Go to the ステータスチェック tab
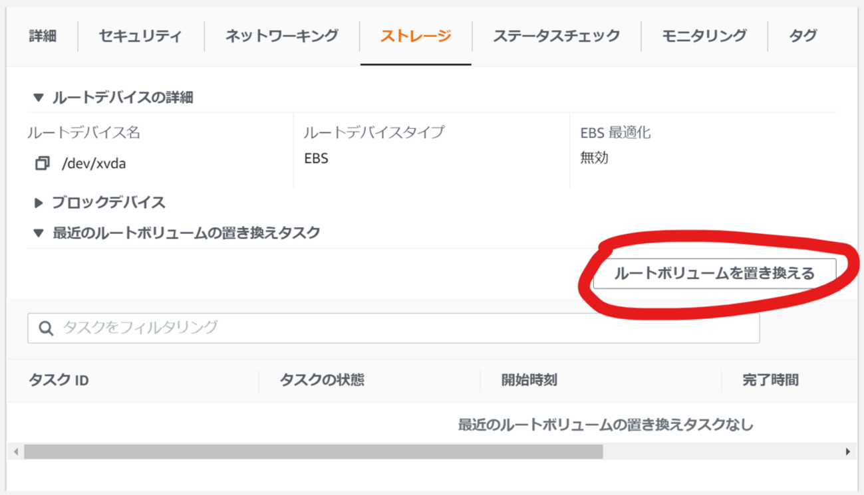864x495 pixels. point(556,36)
